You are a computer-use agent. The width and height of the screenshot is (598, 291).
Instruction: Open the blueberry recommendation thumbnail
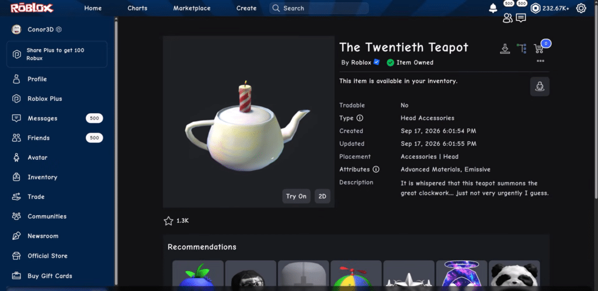pos(198,274)
